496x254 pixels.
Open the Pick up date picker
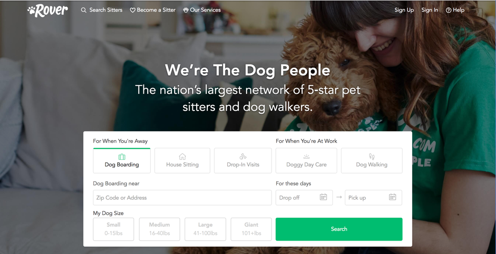tap(373, 198)
